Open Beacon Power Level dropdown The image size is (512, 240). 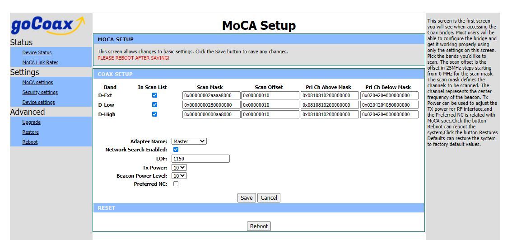[179, 176]
